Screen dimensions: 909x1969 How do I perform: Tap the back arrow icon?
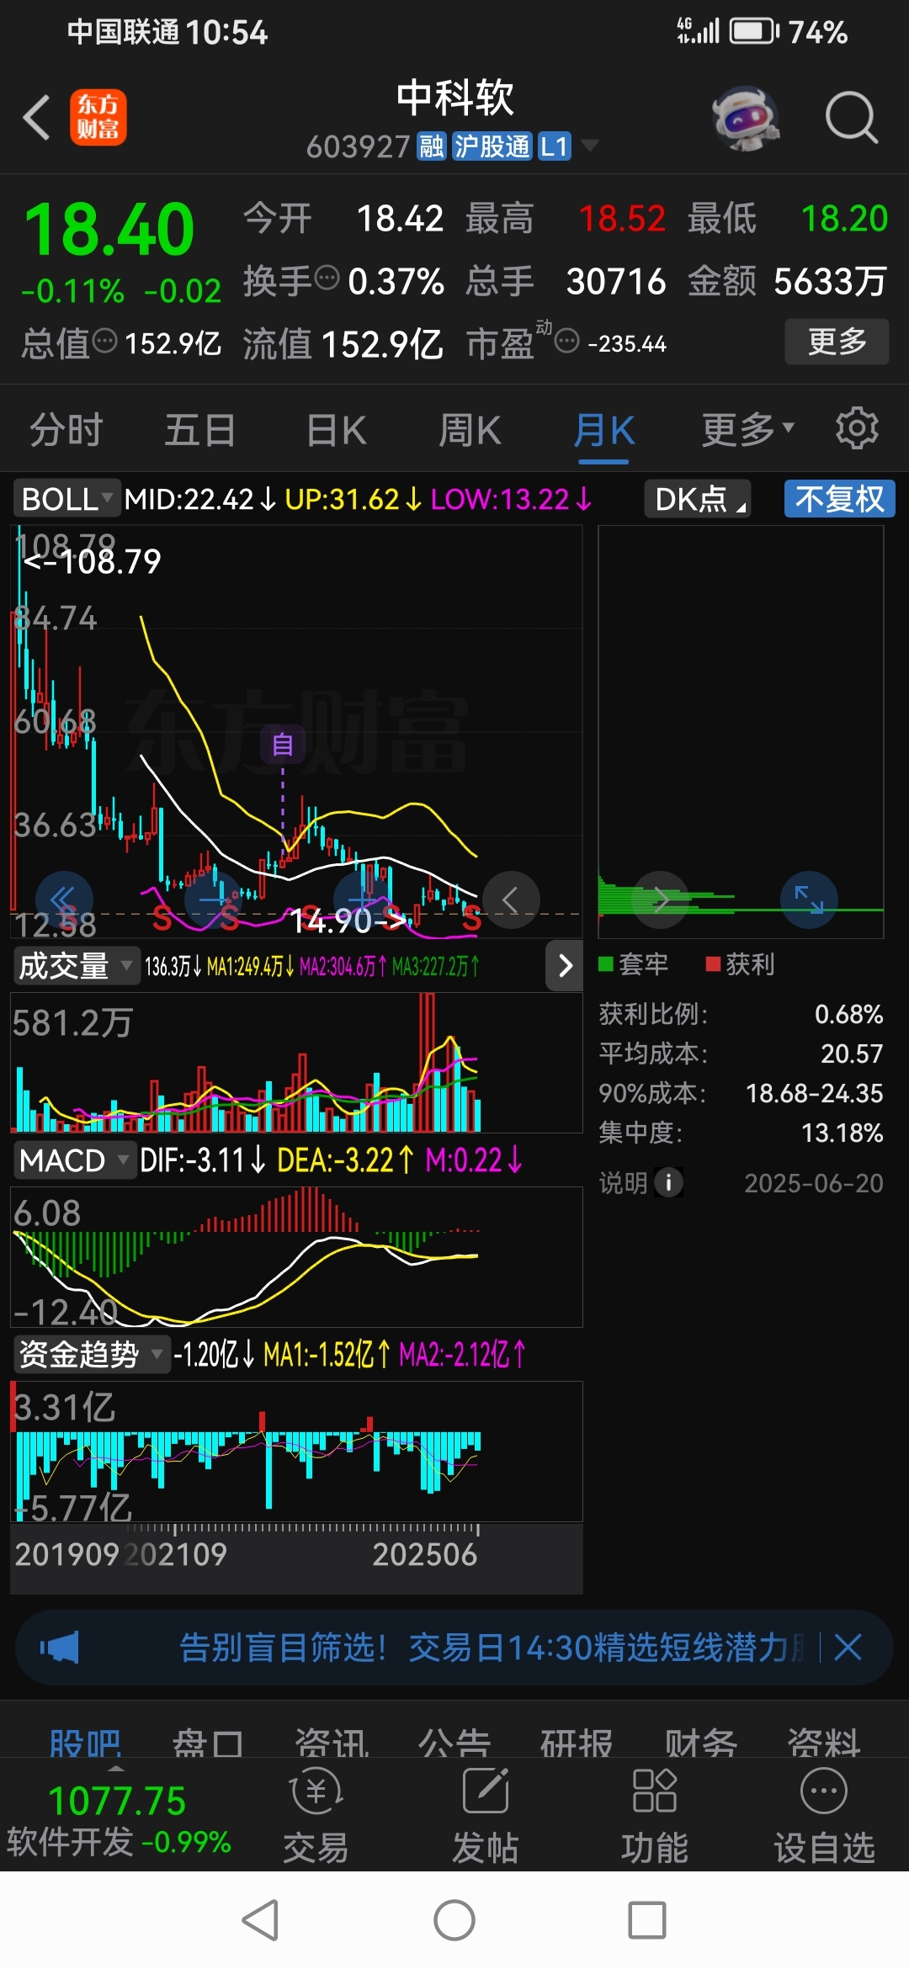tap(37, 118)
